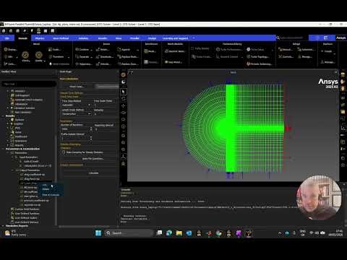Image resolution: width=347 pixels, height=260 pixels.
Task: Open the Combine zones dropdown arrow
Action: pyautogui.click(x=92, y=50)
